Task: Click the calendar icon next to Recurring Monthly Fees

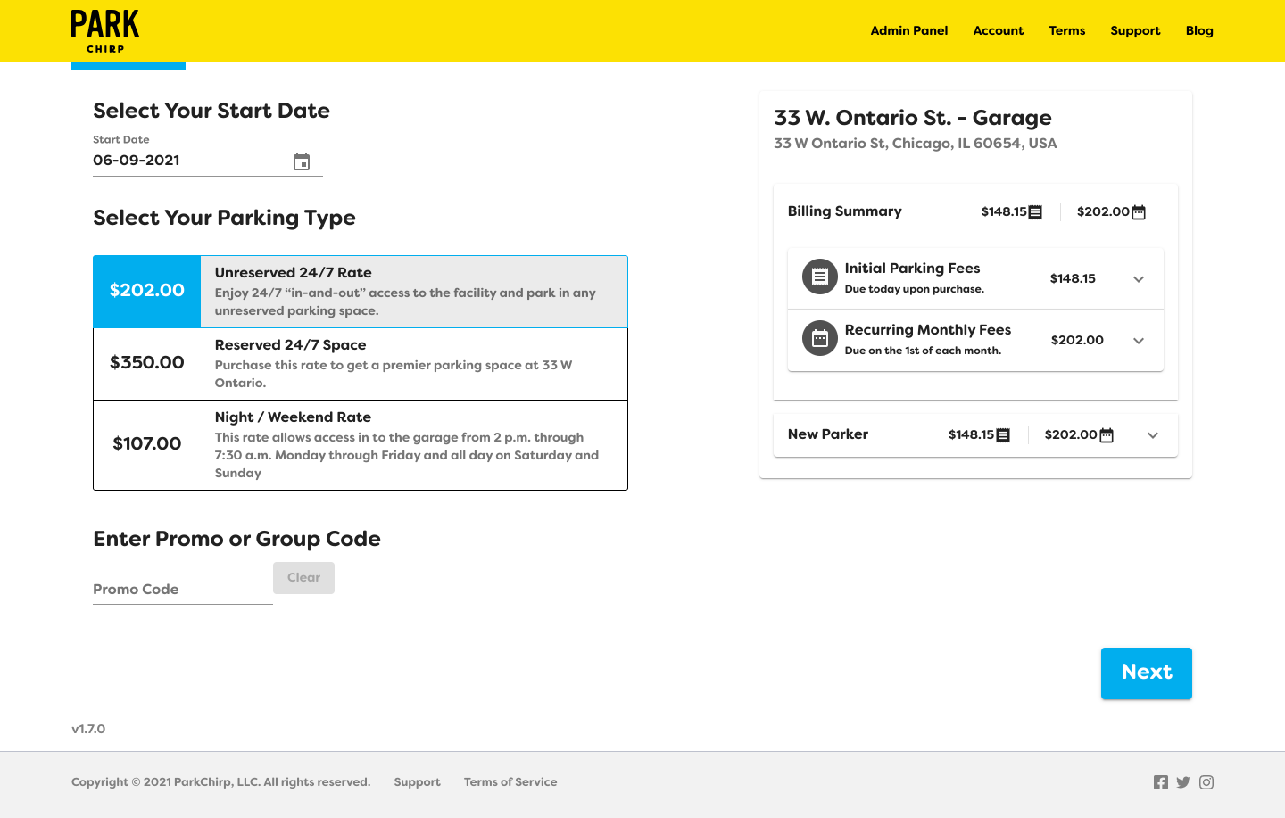Action: (818, 338)
